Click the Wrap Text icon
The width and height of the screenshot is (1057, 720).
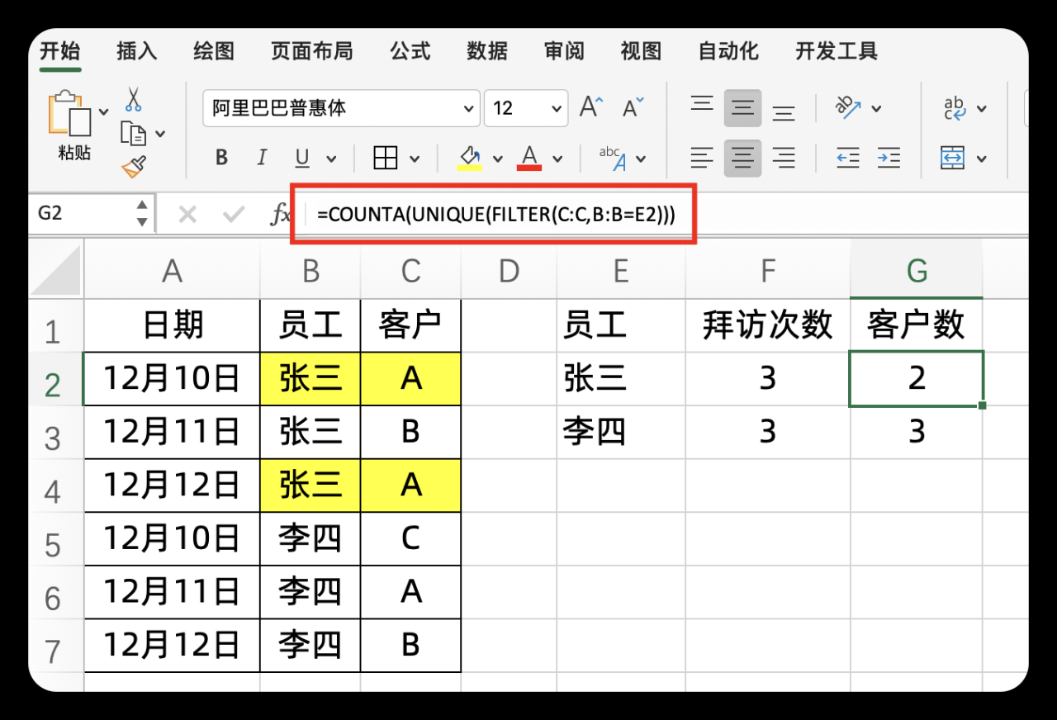[x=955, y=107]
